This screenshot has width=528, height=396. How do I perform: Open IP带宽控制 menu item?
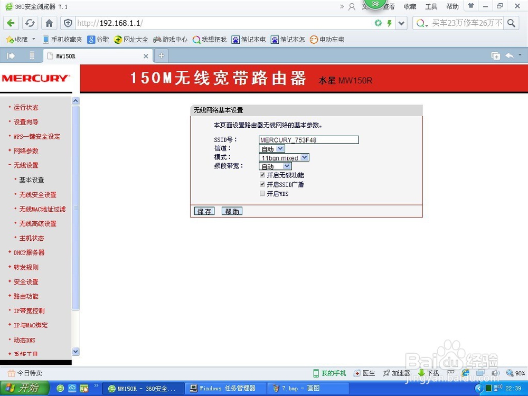coord(29,311)
